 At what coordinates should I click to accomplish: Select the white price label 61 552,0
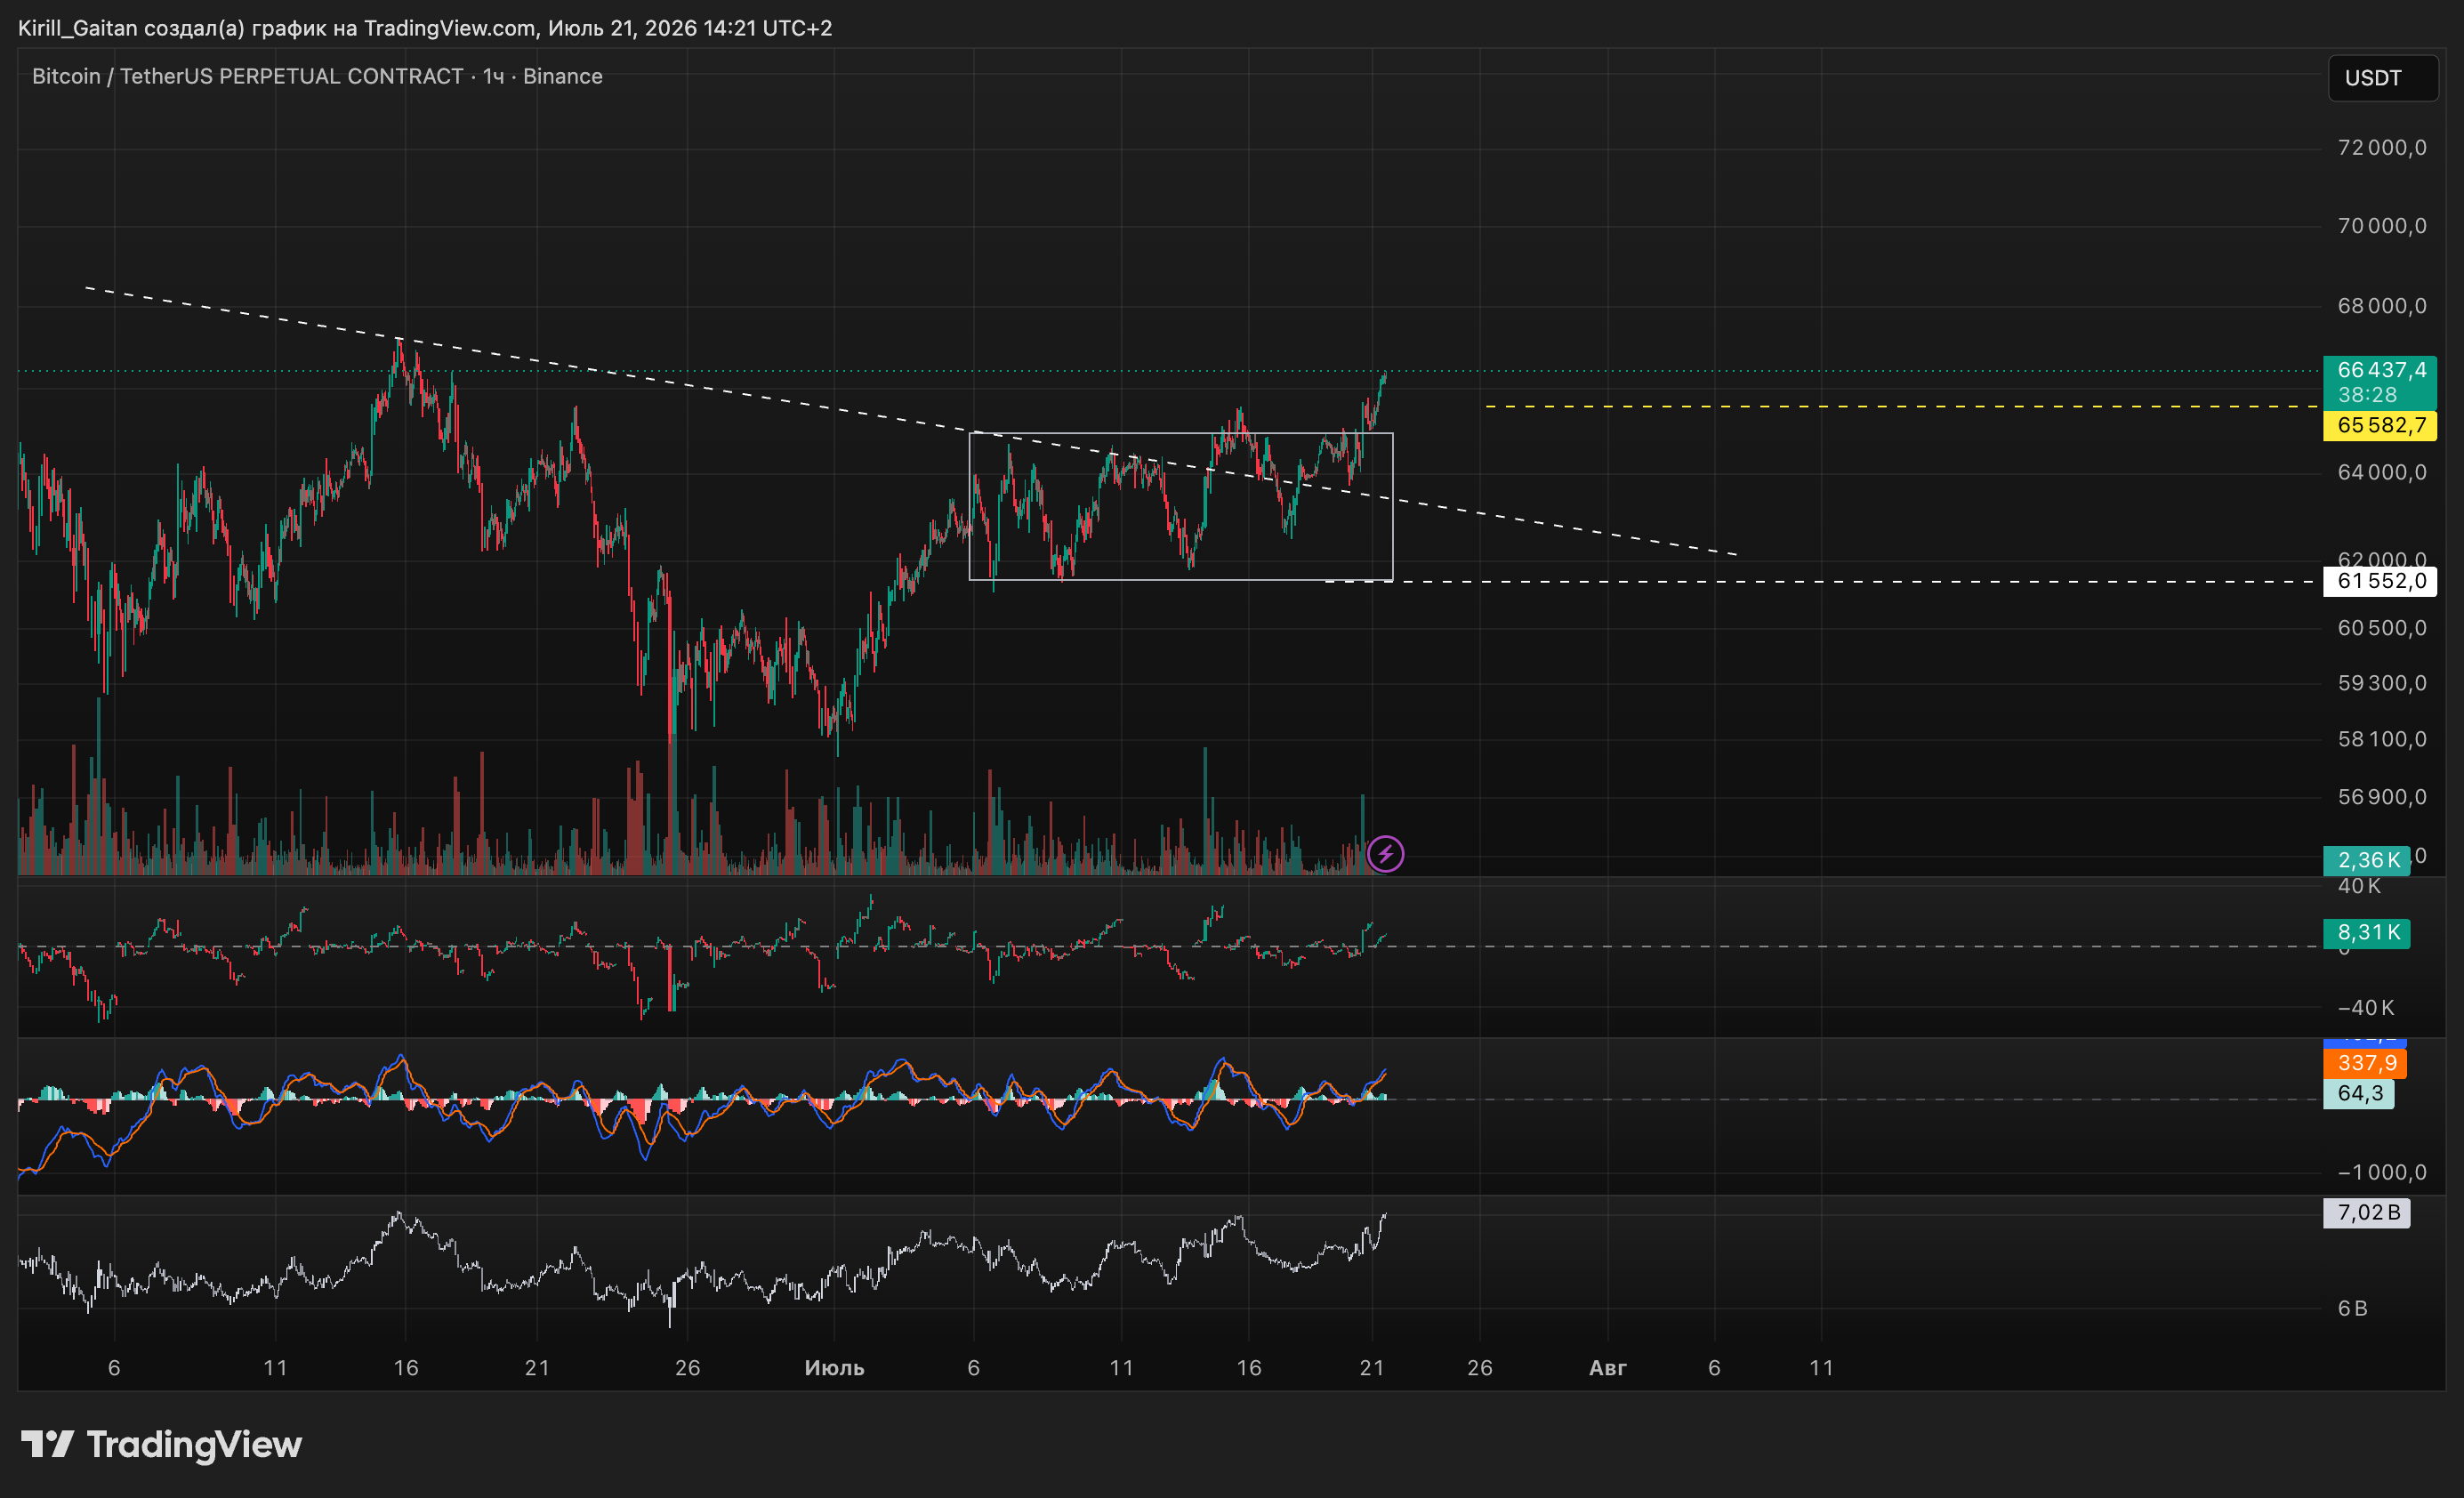2380,581
